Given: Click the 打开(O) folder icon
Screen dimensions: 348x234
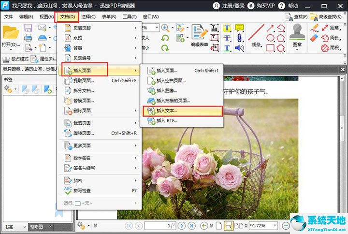Looking at the screenshot, I should click(x=11, y=33).
